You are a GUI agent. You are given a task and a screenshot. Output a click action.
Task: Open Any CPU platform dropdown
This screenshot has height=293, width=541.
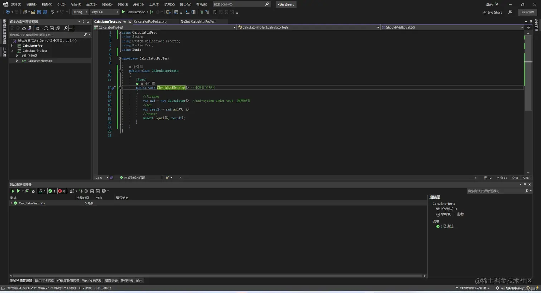point(104,12)
